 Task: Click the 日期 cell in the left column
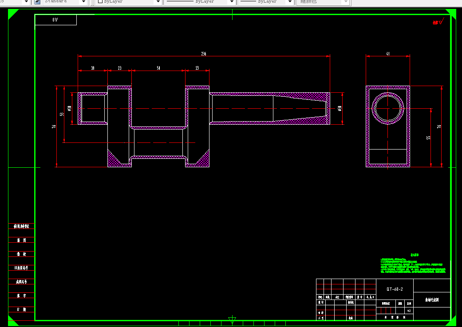[x=21, y=310]
